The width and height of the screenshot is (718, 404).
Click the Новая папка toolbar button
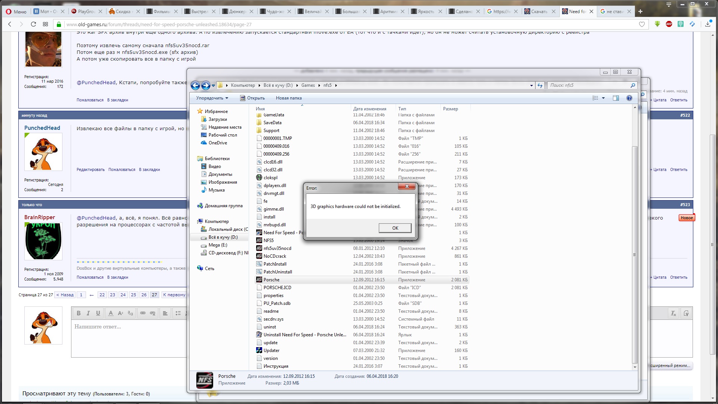tap(289, 98)
